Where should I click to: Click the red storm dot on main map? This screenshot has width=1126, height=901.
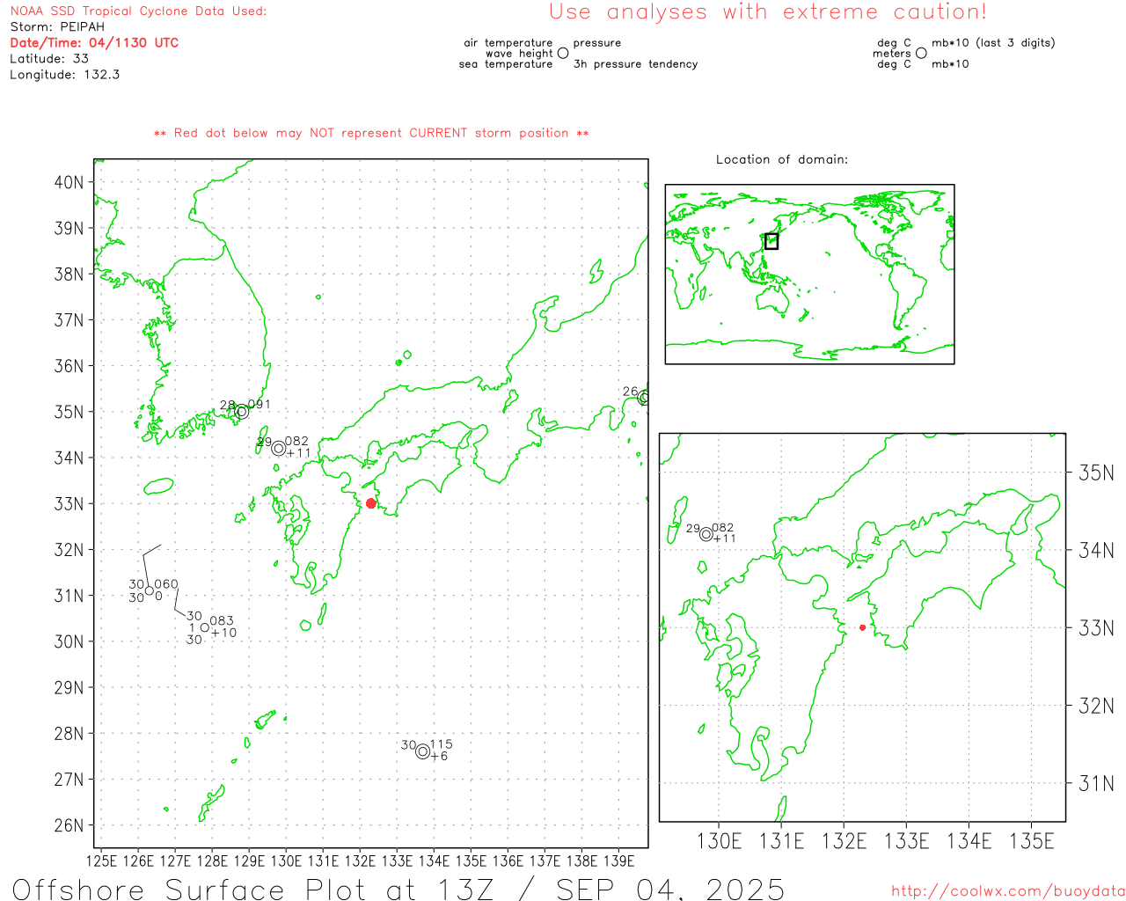click(371, 503)
